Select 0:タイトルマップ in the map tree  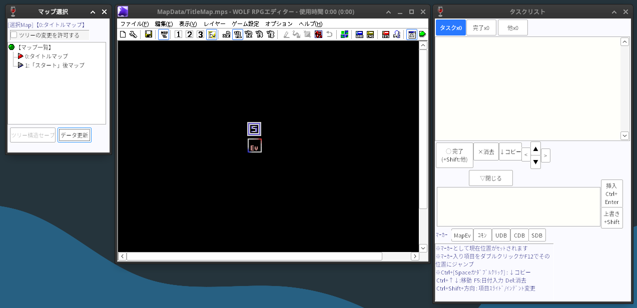(46, 56)
